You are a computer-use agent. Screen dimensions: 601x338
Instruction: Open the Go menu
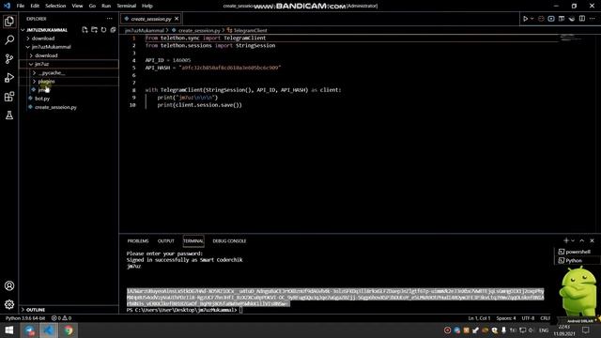click(92, 6)
